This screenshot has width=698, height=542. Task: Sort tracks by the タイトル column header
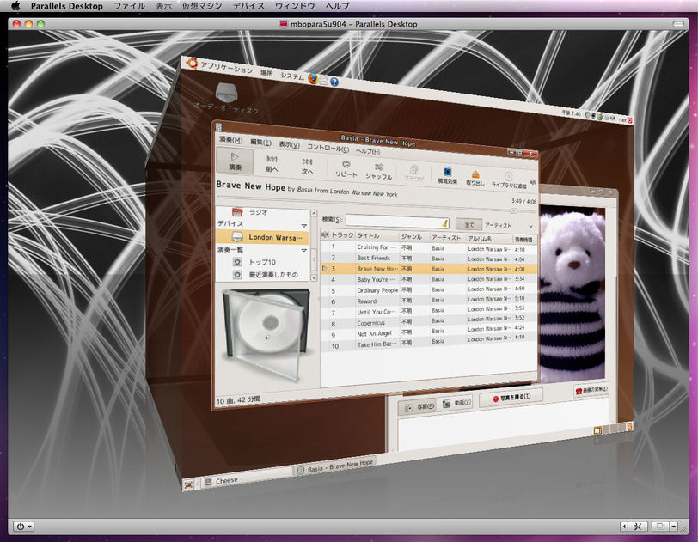coord(377,235)
